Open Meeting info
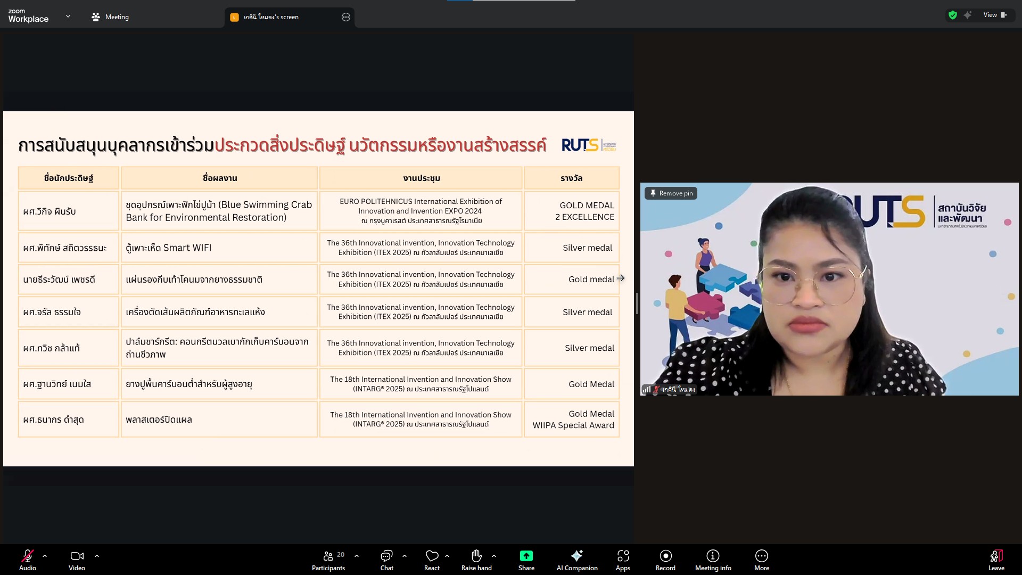The image size is (1022, 575). coord(713,559)
